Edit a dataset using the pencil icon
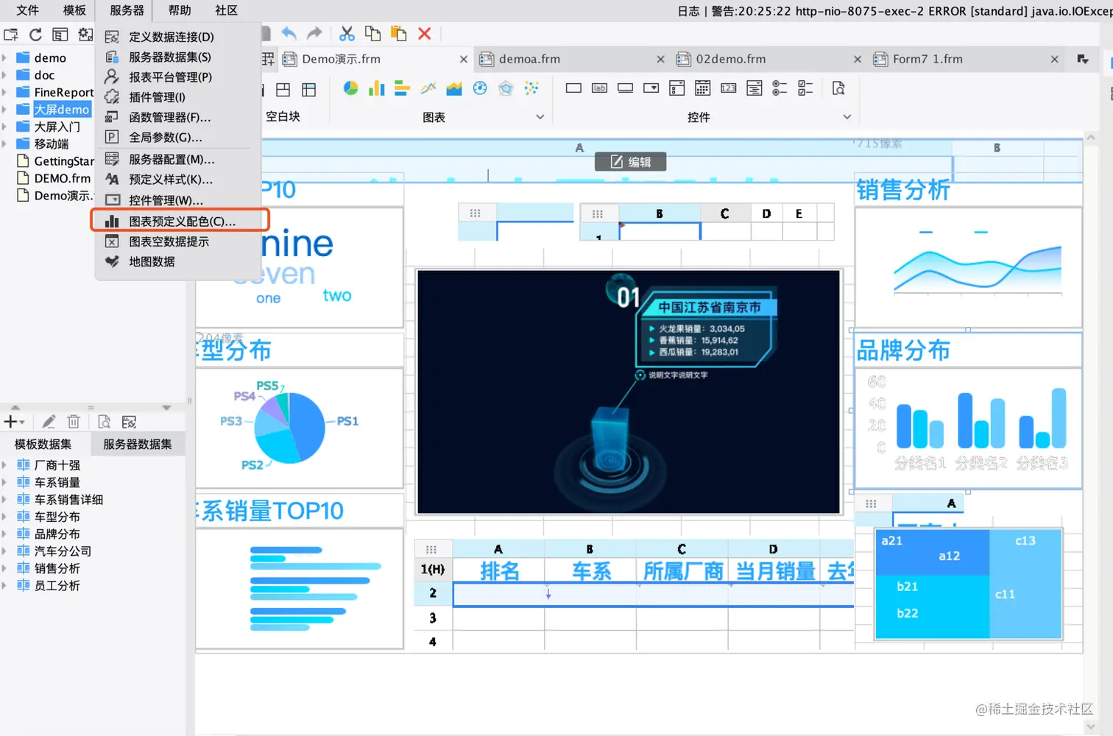Screen dimensions: 1113x736 [x=49, y=421]
